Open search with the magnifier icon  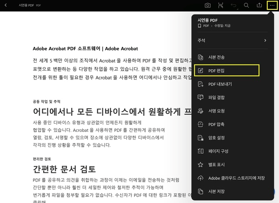246,5
